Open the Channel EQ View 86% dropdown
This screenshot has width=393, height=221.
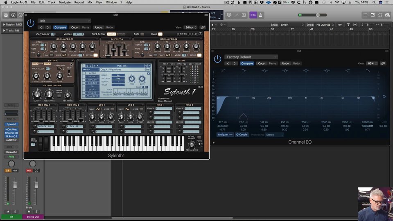point(372,63)
